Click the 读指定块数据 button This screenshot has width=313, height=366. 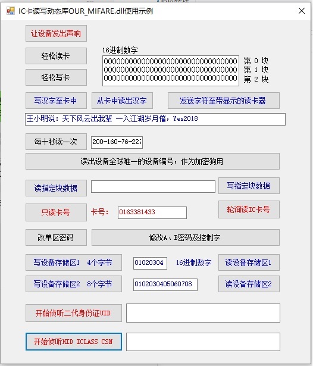point(56,188)
